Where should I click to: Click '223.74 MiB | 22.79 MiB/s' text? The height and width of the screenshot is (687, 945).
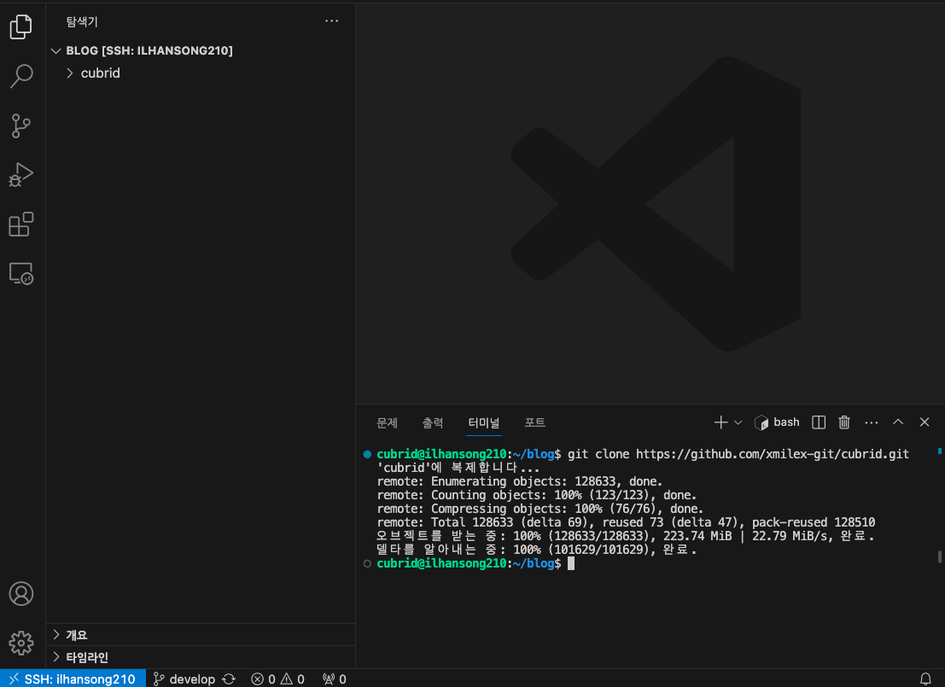click(745, 536)
